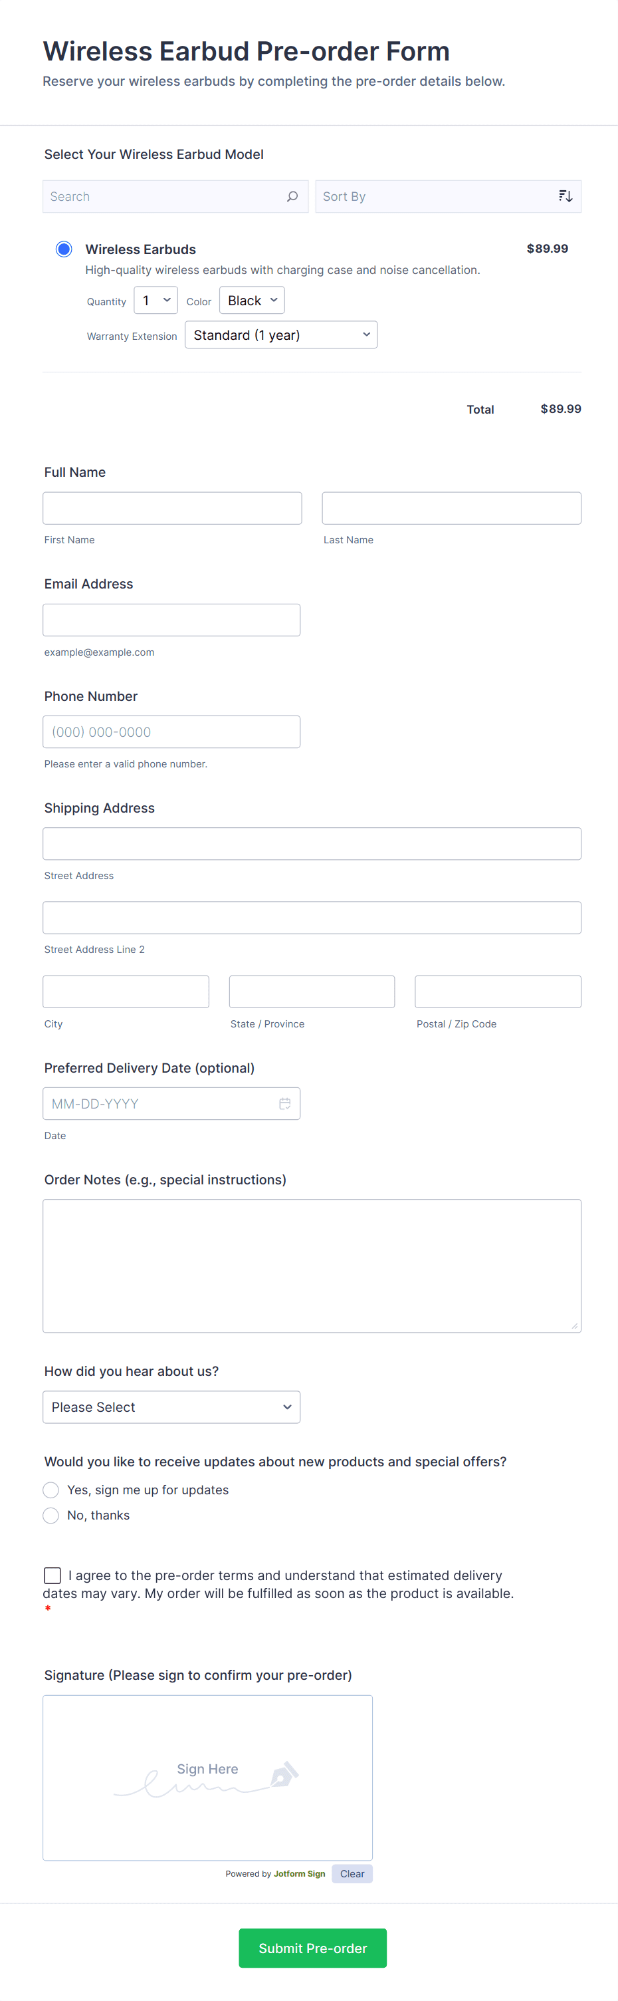The height and width of the screenshot is (2001, 618).
Task: Click the First Name input field
Action: (x=171, y=508)
